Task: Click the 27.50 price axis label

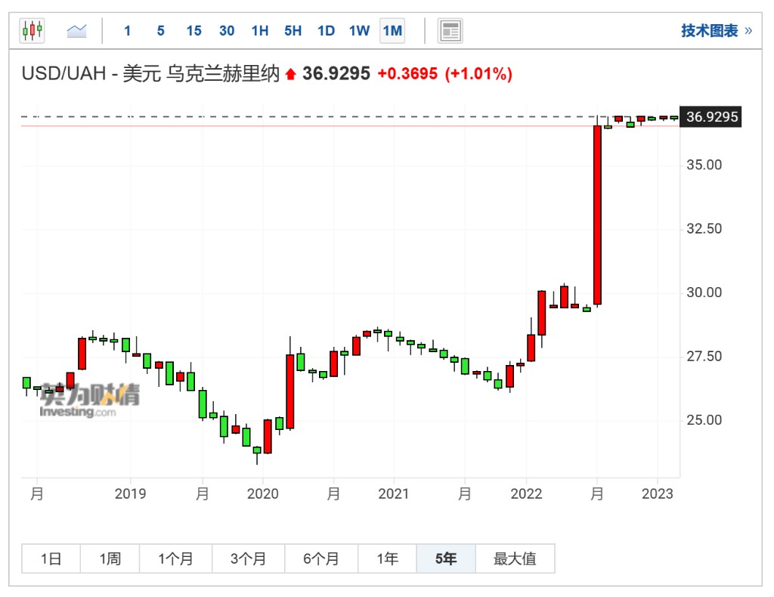Action: [704, 356]
